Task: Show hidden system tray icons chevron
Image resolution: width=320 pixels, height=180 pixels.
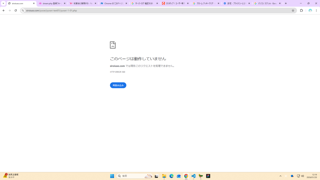Action: coord(280,176)
